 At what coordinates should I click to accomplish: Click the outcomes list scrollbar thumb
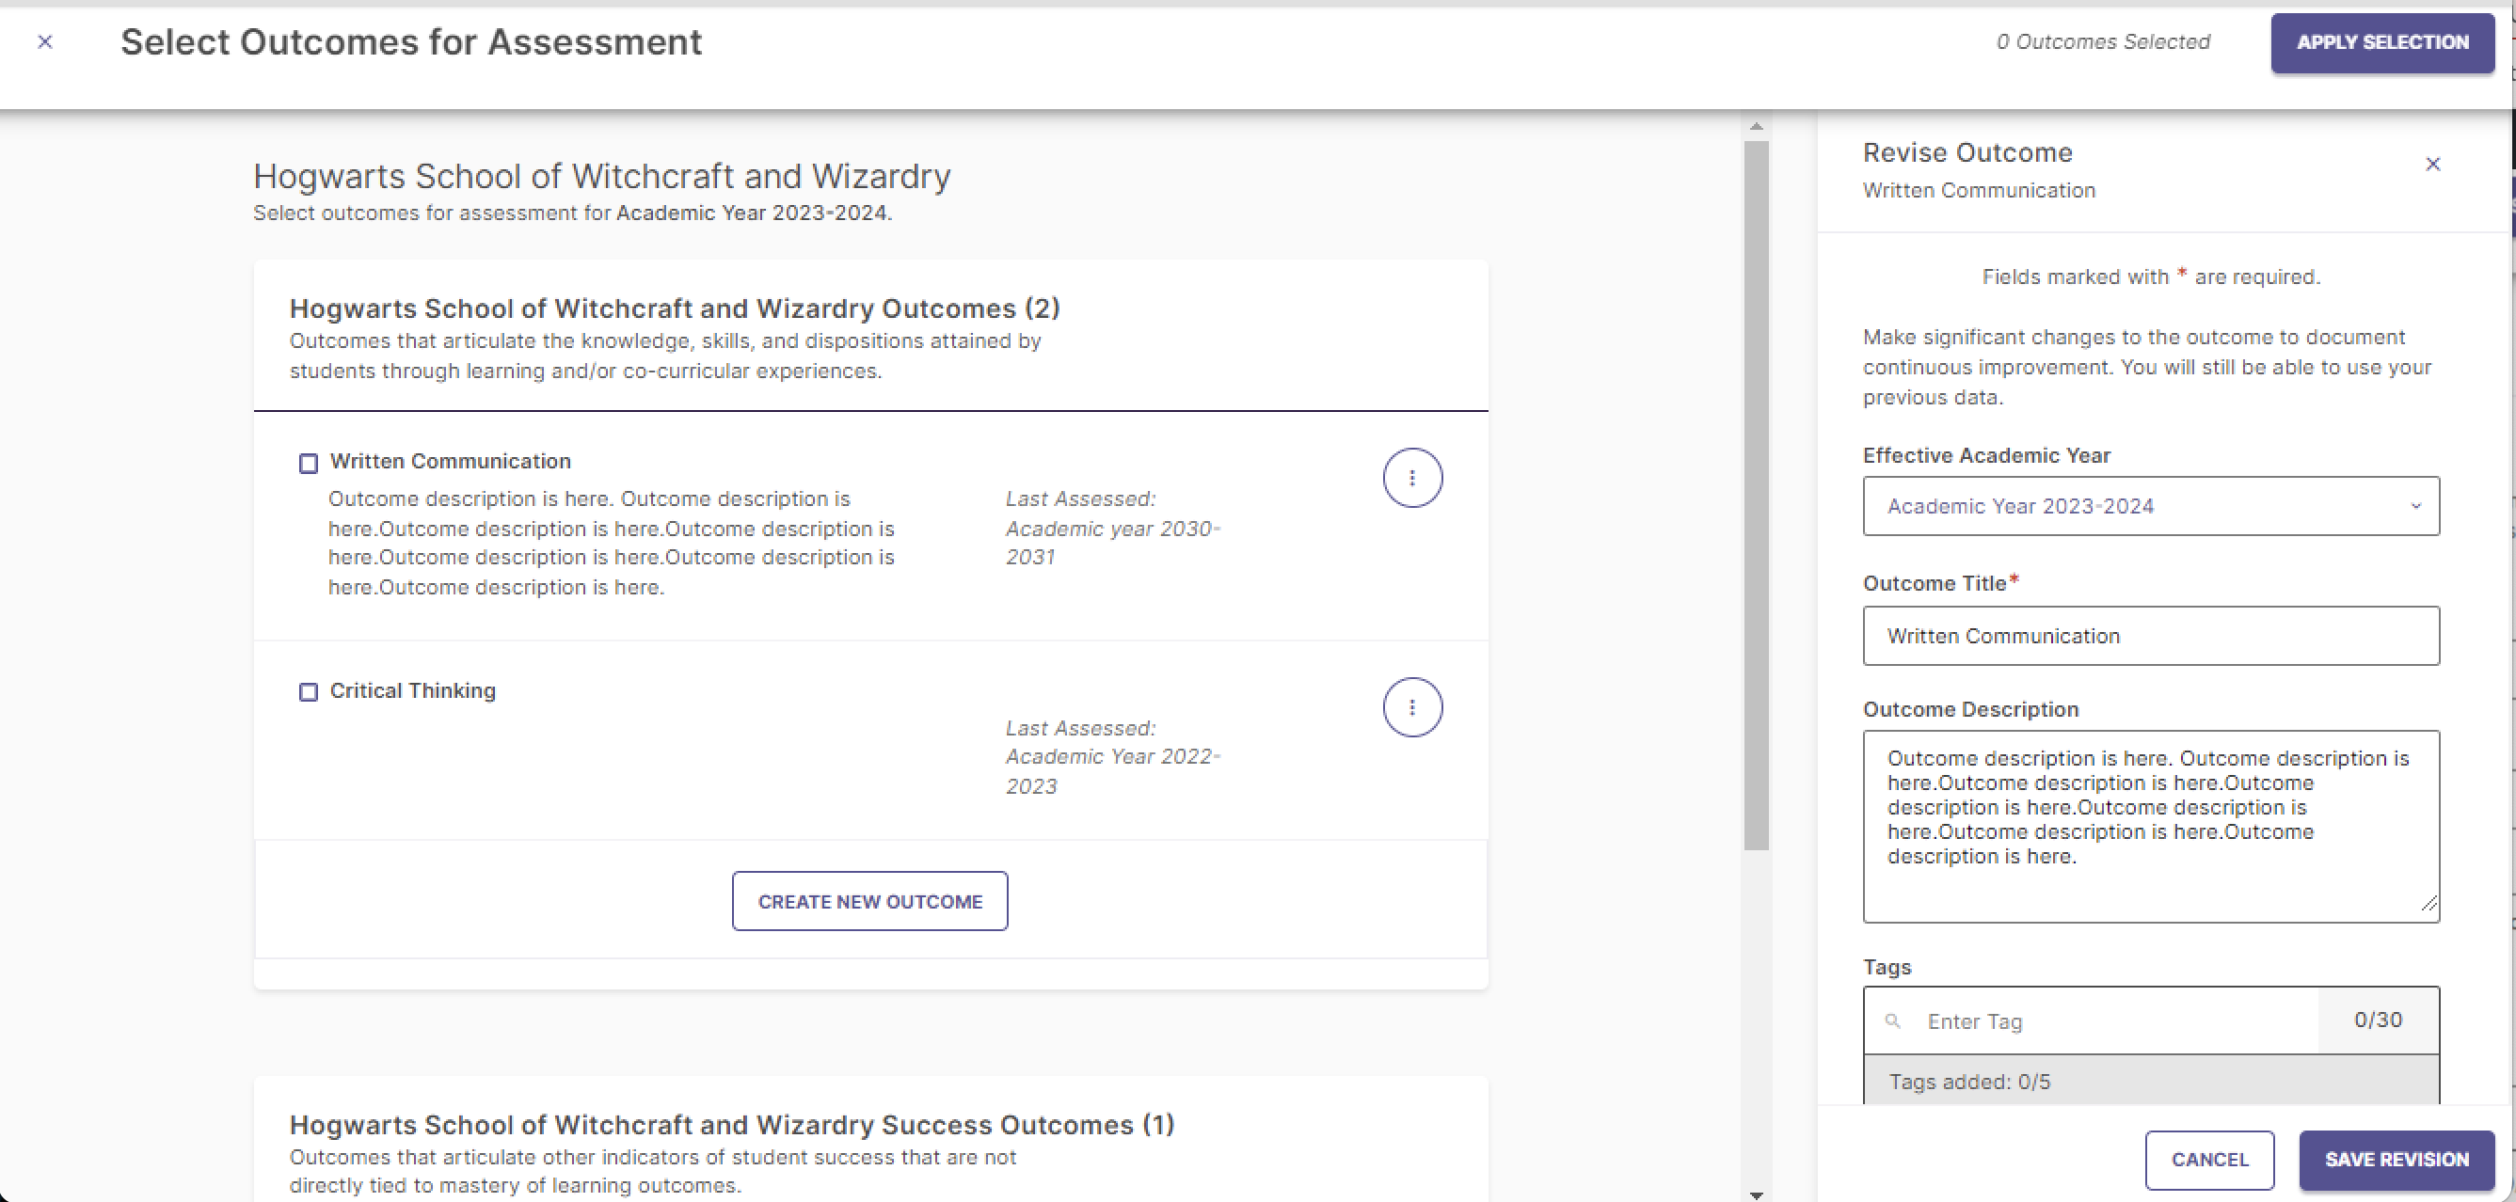click(1756, 495)
